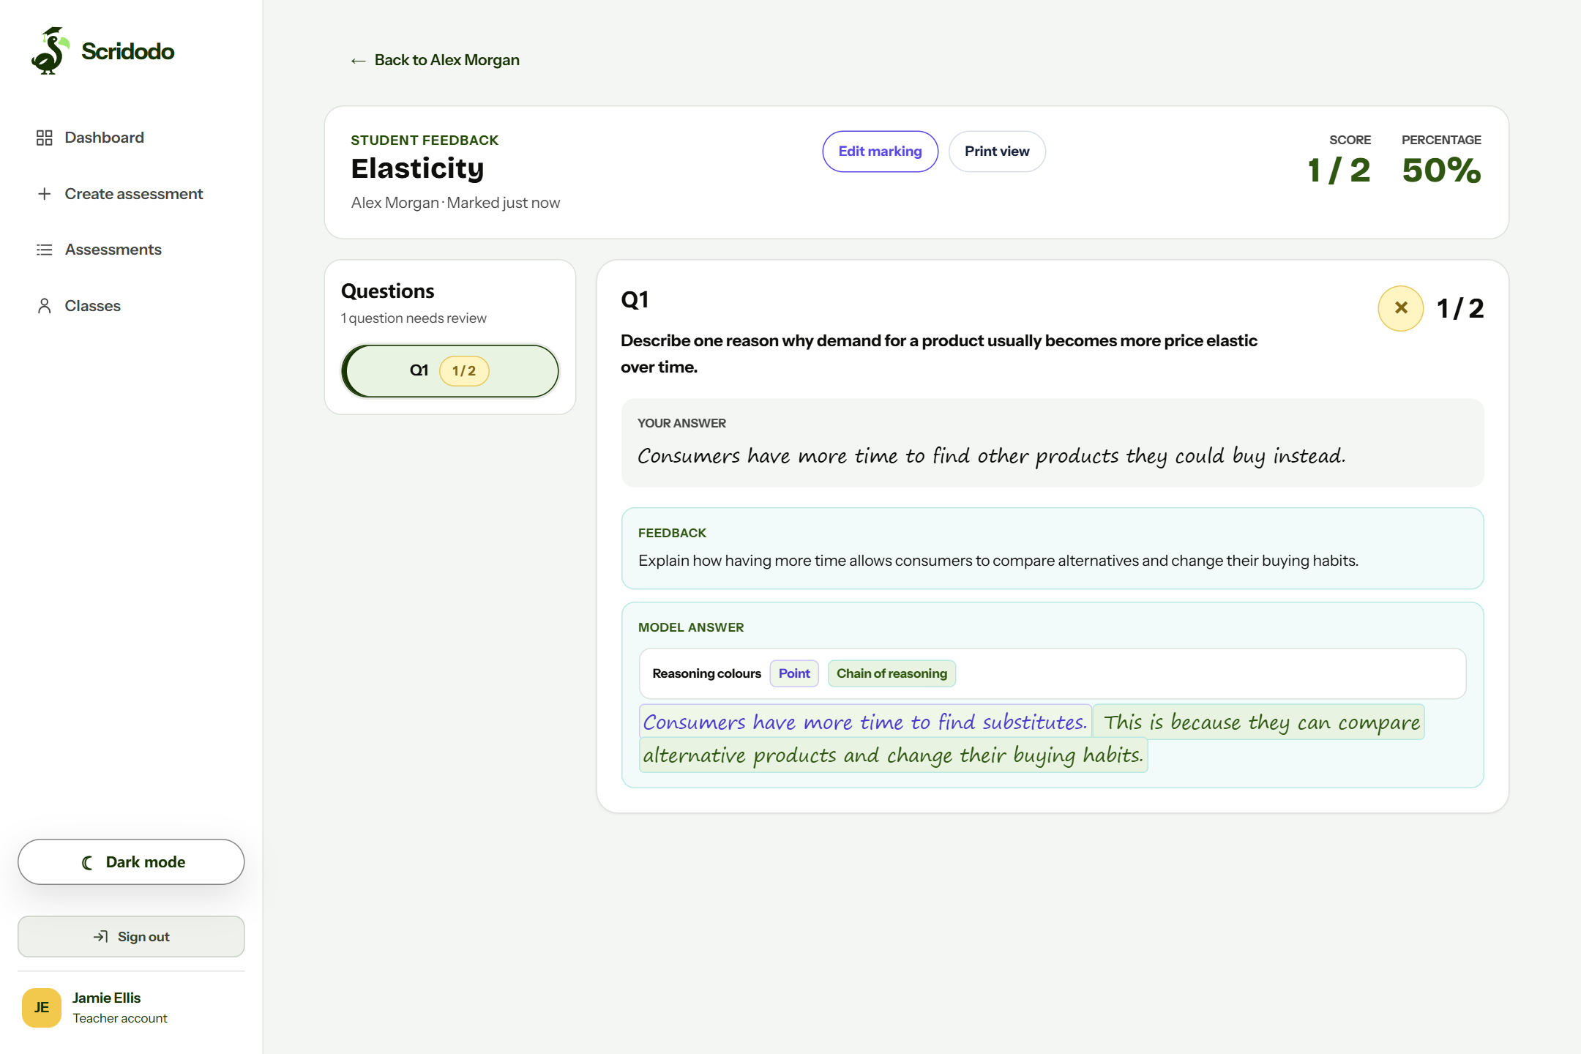Image resolution: width=1581 pixels, height=1054 pixels.
Task: Click the Chain of reasoning colour chip
Action: click(892, 673)
